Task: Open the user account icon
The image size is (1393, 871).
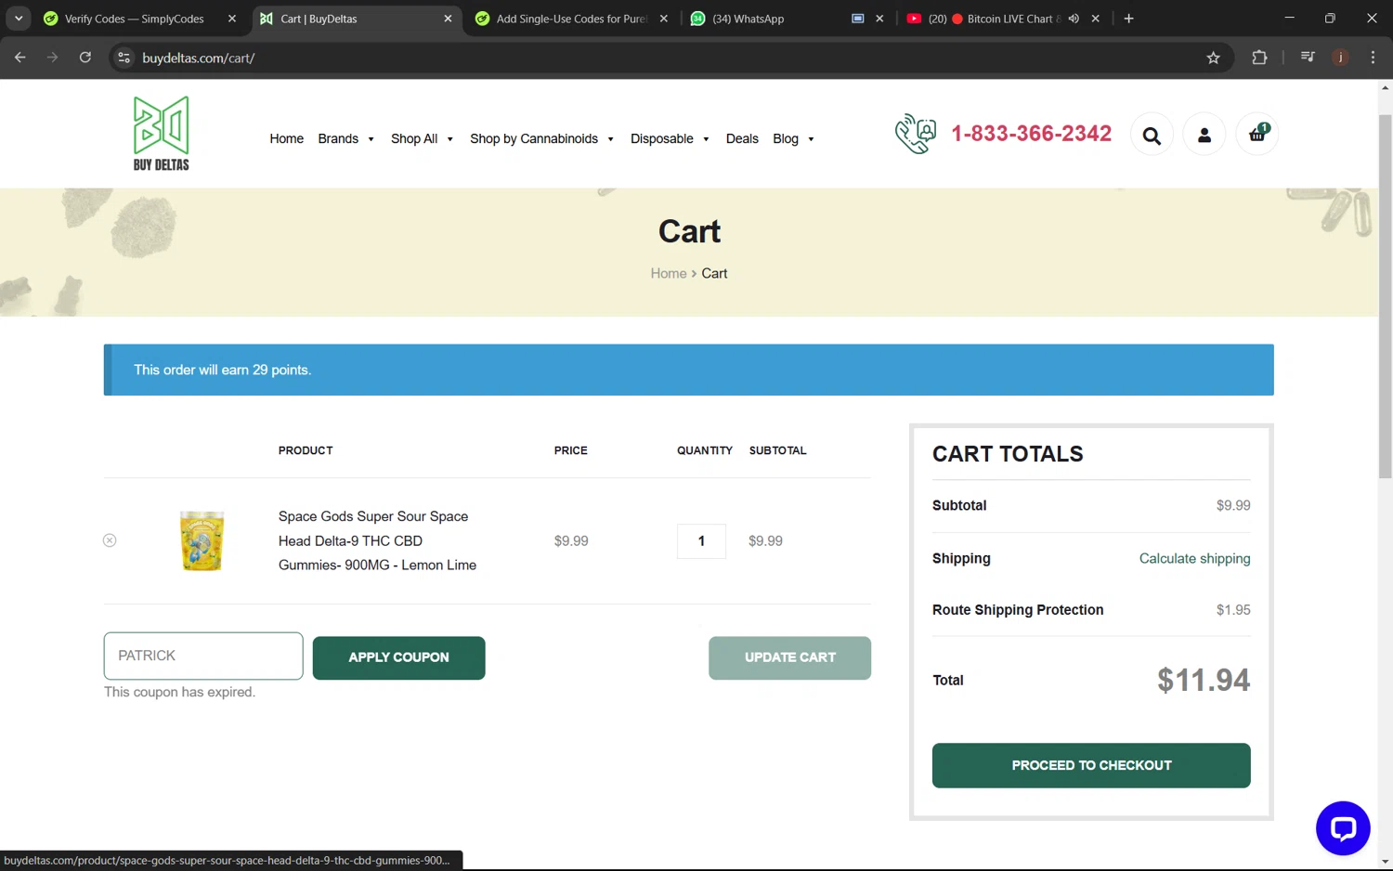Action: (x=1204, y=136)
